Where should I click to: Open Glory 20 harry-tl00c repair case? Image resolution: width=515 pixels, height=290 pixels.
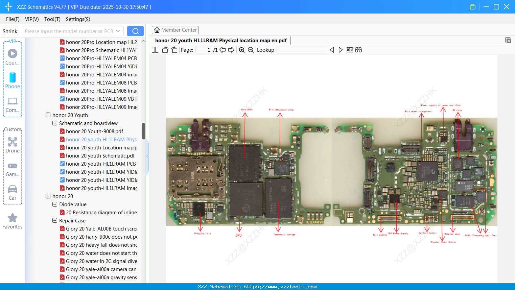101,237
